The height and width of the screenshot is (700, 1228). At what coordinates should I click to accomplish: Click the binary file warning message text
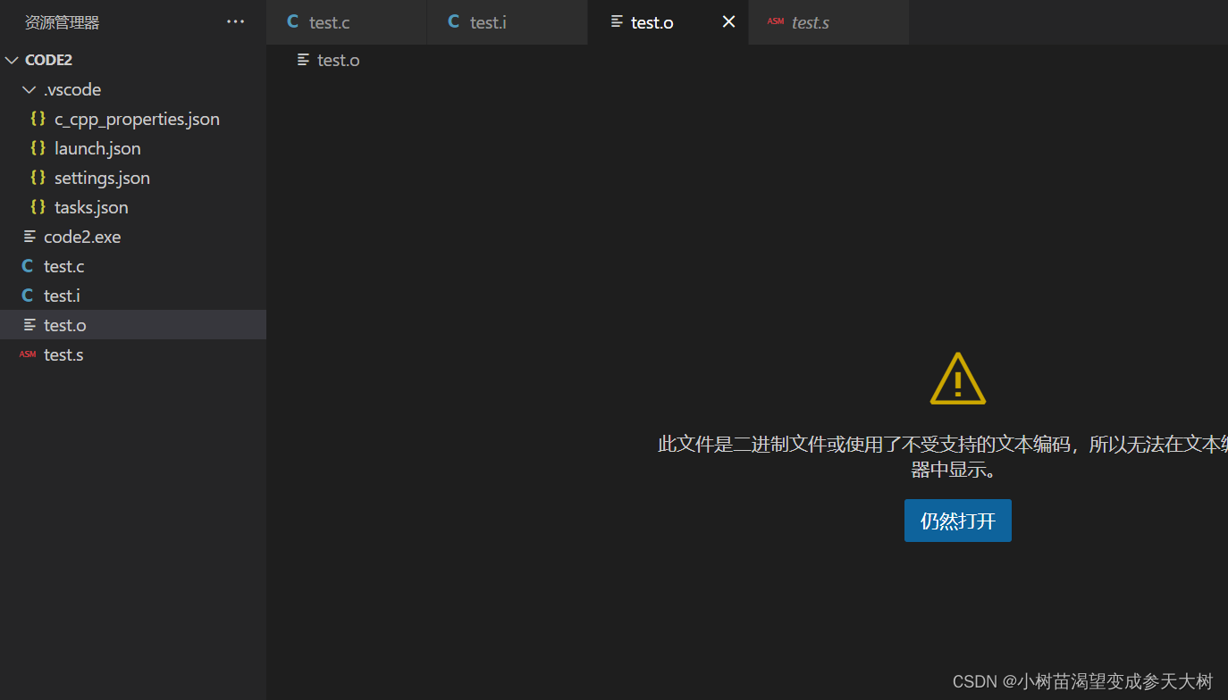click(x=943, y=456)
